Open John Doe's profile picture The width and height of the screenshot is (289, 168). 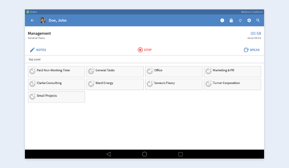coord(43,20)
